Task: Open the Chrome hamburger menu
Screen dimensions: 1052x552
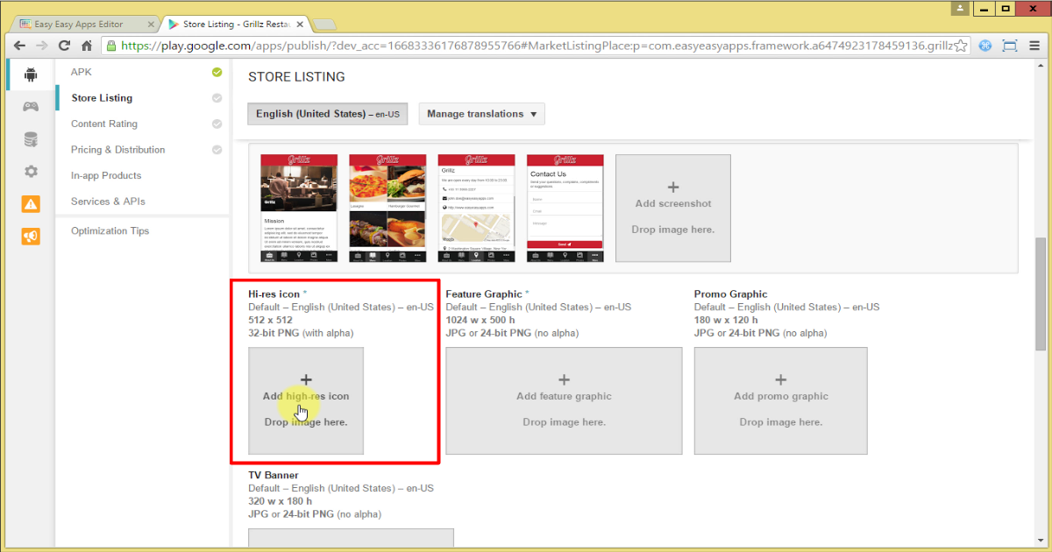Action: pos(1034,46)
